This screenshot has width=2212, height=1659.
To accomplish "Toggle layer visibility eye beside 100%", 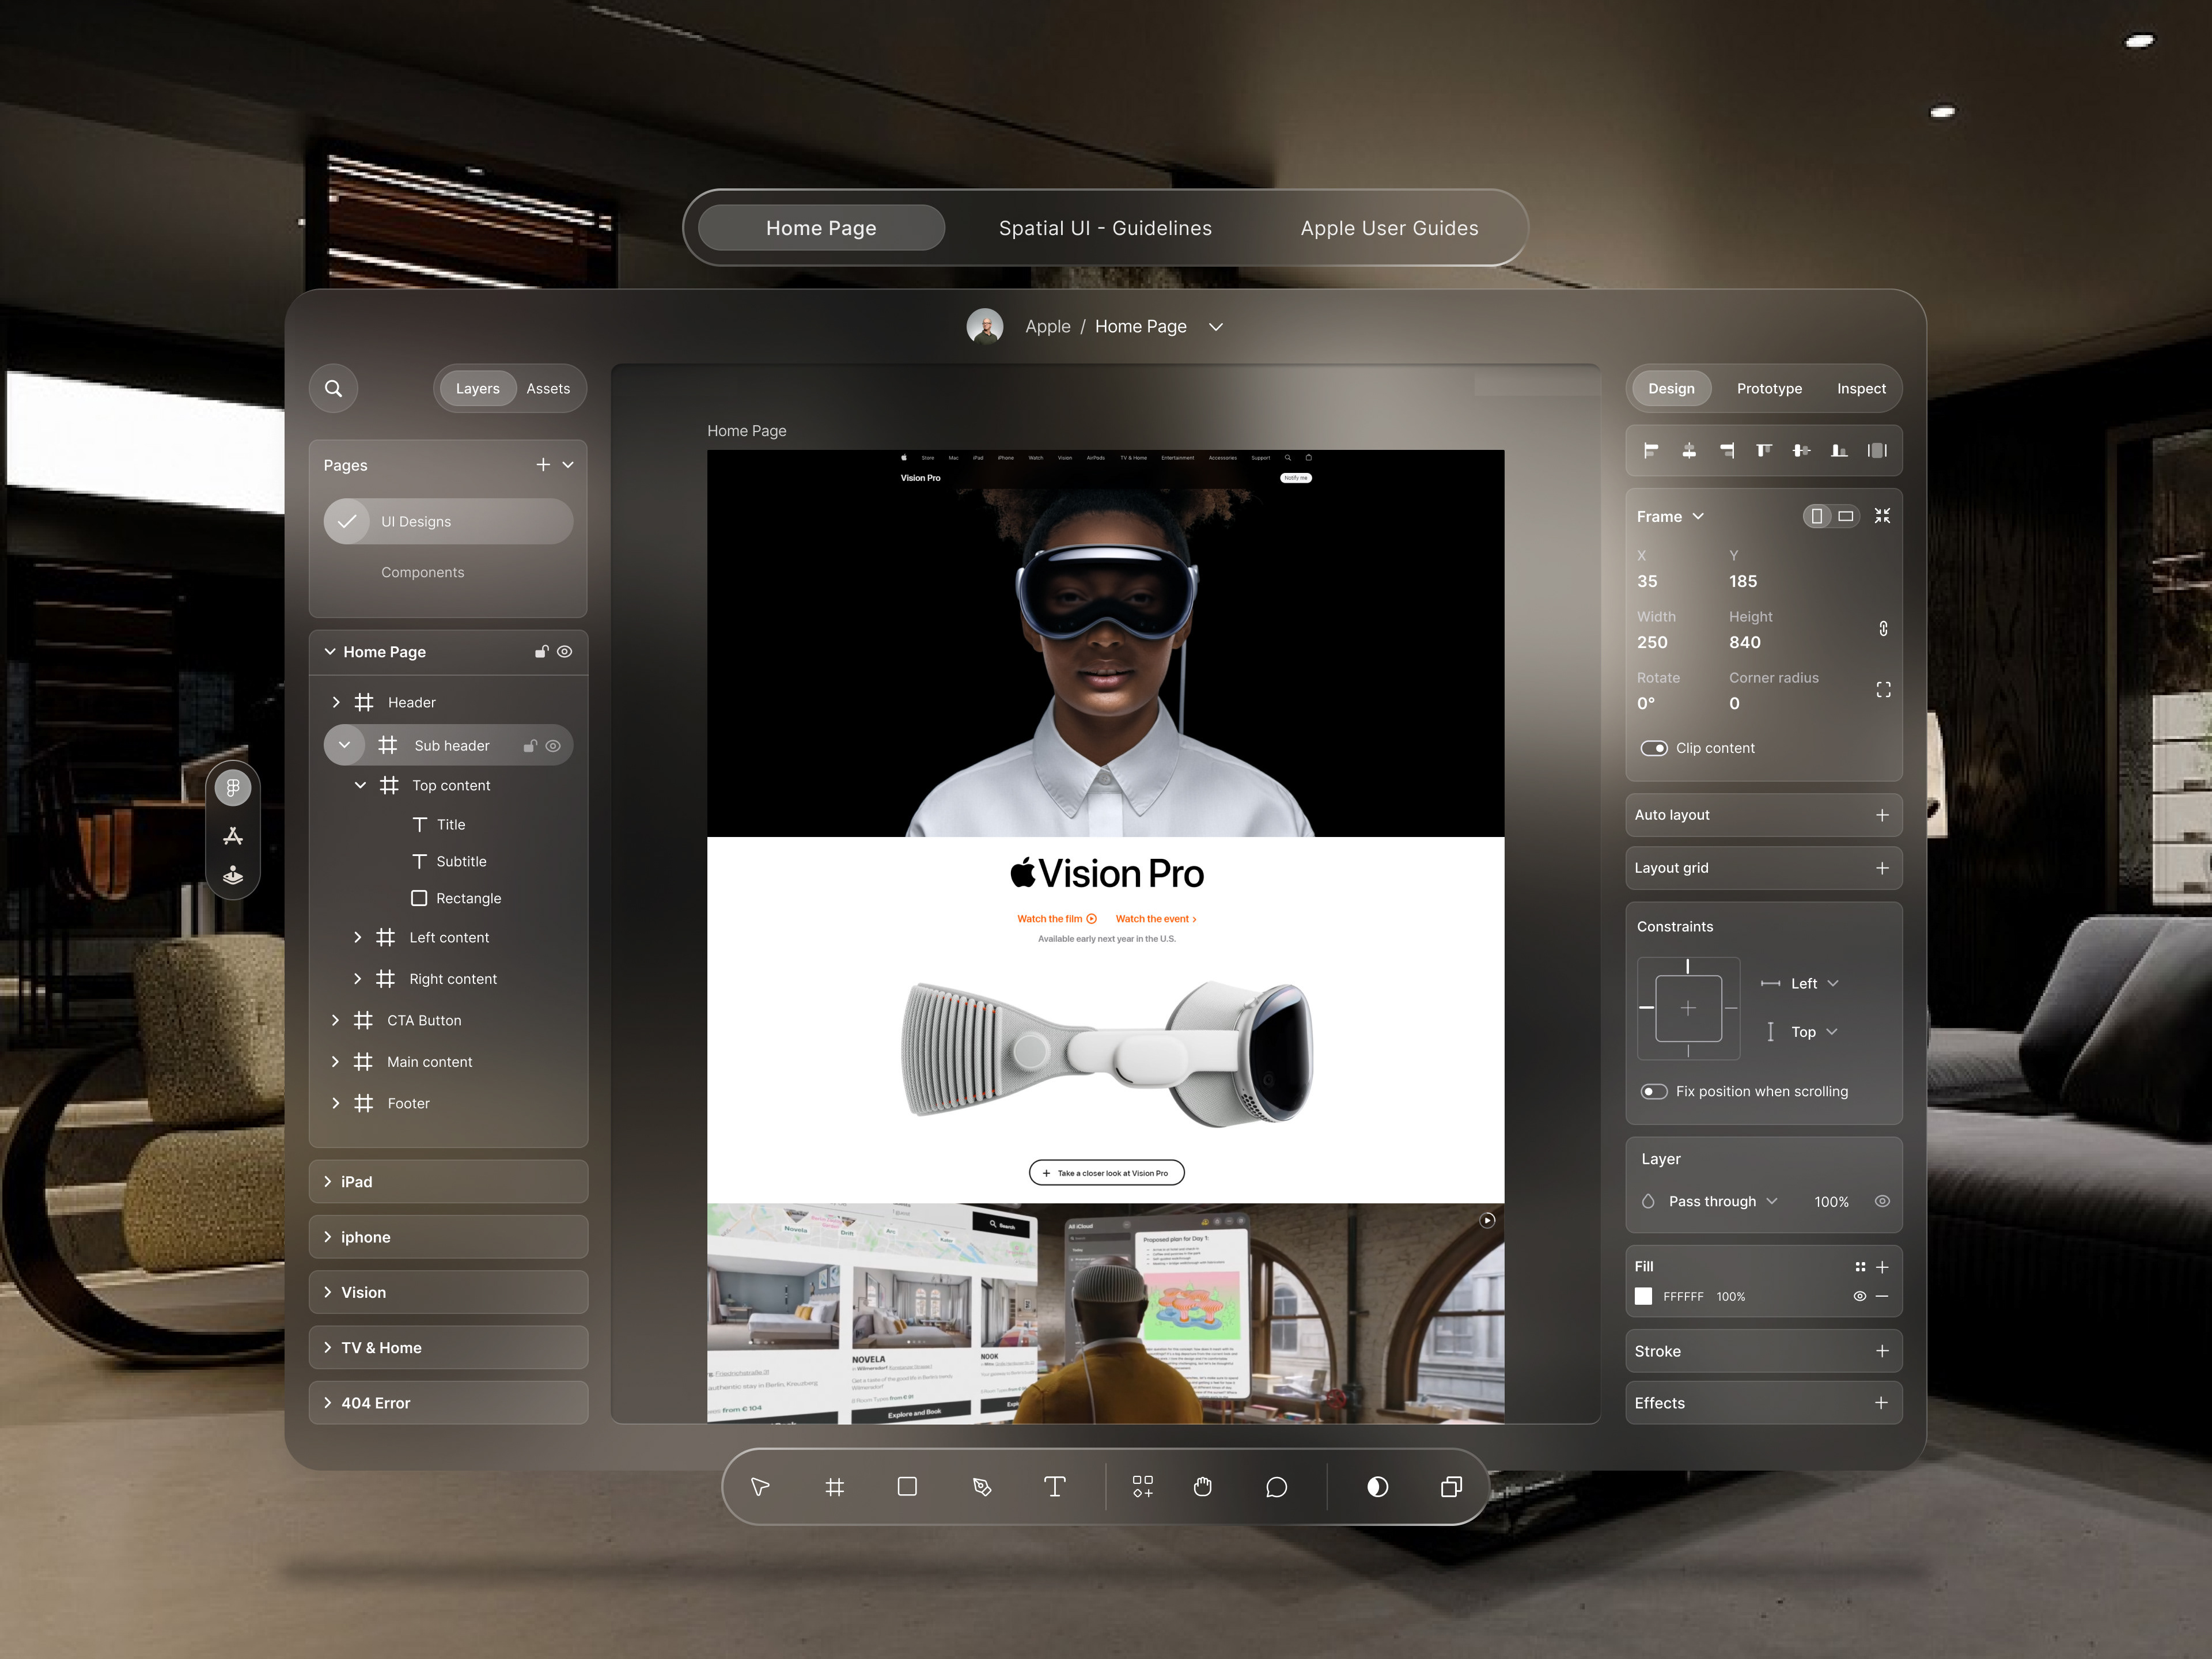I will pos(1882,1202).
